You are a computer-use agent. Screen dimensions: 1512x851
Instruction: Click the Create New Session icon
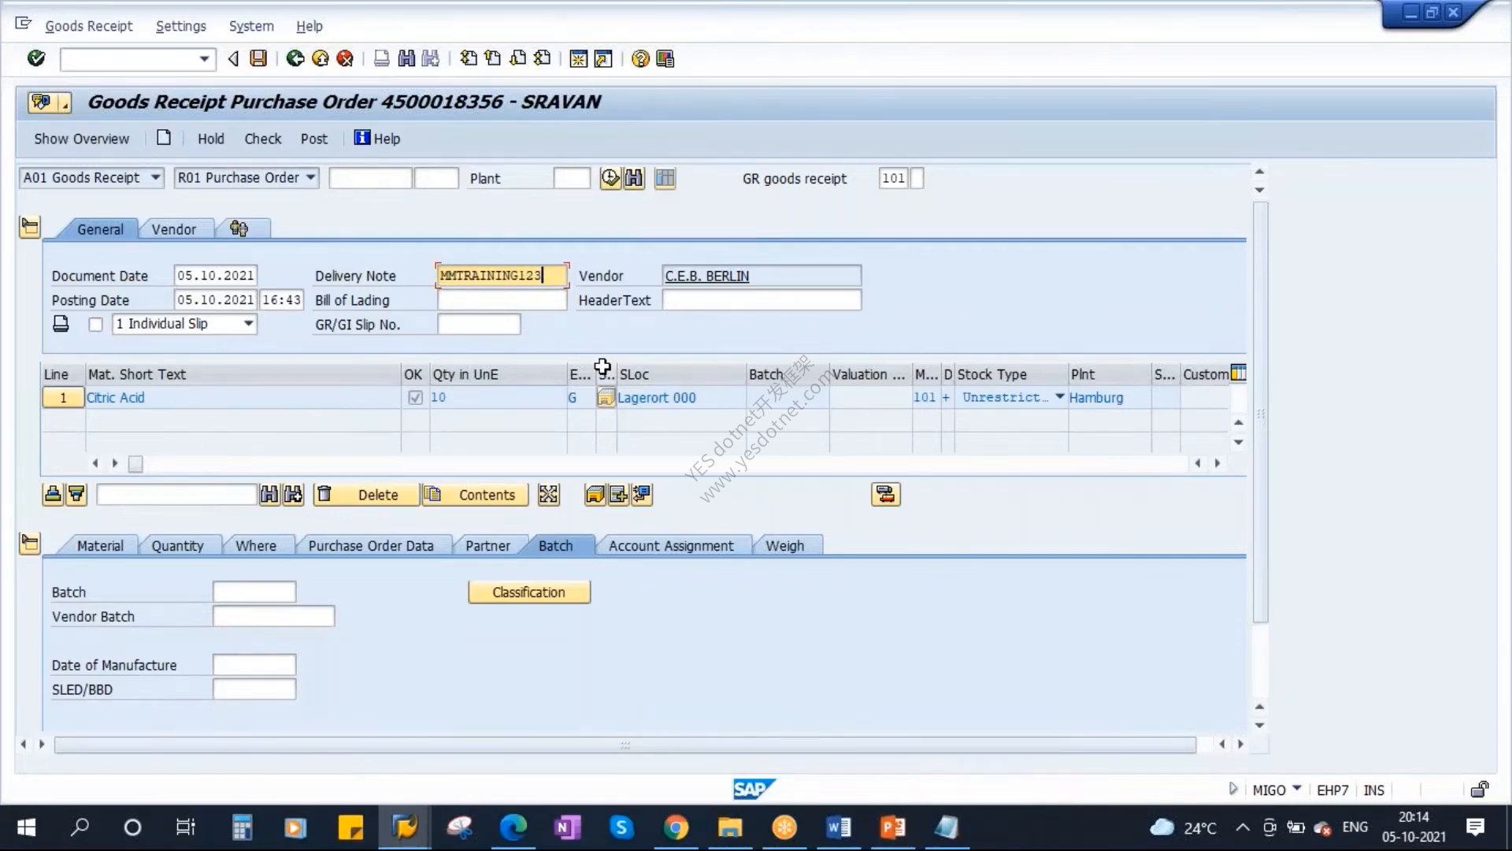click(579, 59)
